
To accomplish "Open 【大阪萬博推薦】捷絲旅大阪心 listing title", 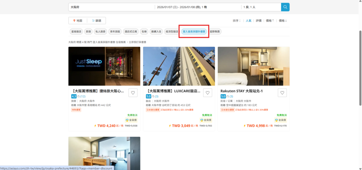I will tap(98, 91).
